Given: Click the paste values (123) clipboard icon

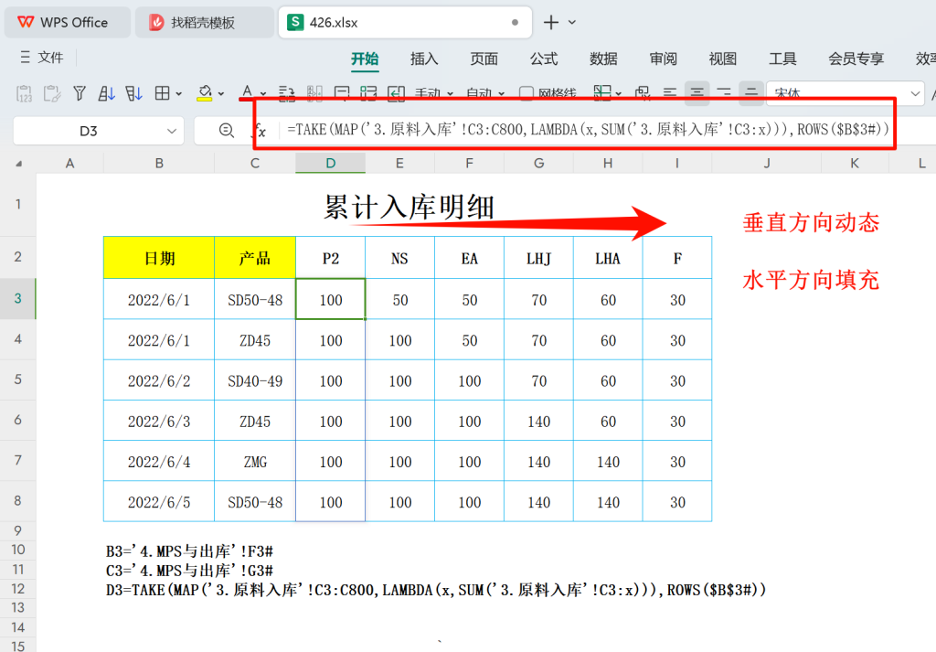Looking at the screenshot, I should click(24, 94).
